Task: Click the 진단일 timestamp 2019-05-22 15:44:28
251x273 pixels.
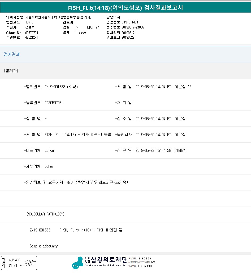Action: click(x=153, y=150)
